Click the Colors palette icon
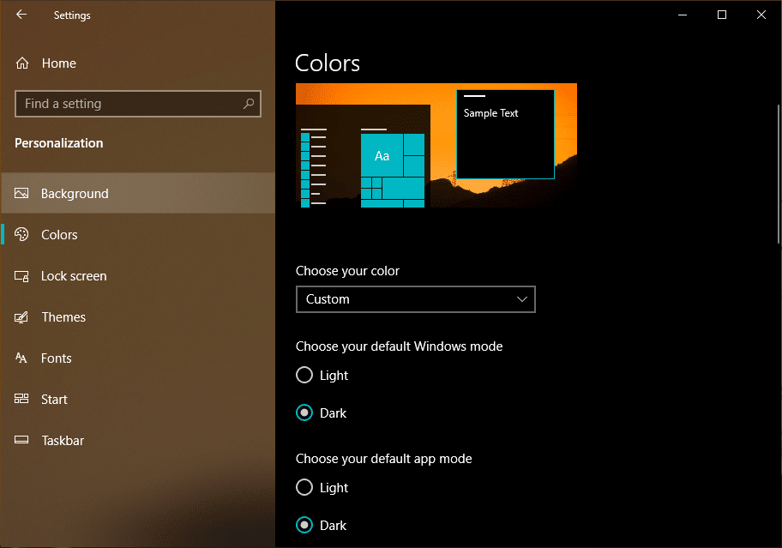 point(22,235)
